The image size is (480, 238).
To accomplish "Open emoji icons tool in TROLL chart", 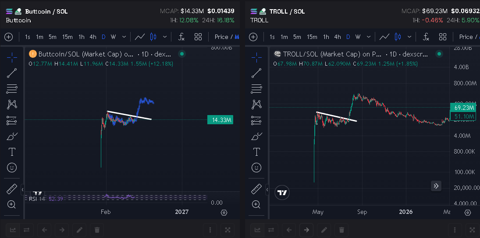I will [256, 168].
